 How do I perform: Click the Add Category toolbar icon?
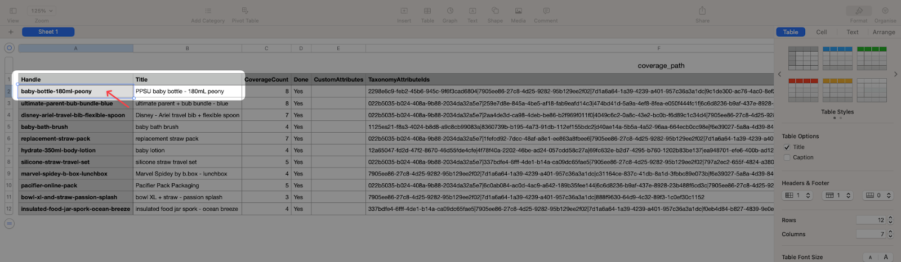click(208, 11)
